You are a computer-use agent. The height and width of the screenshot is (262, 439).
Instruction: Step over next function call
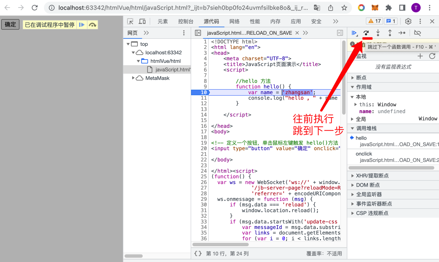tap(366, 33)
